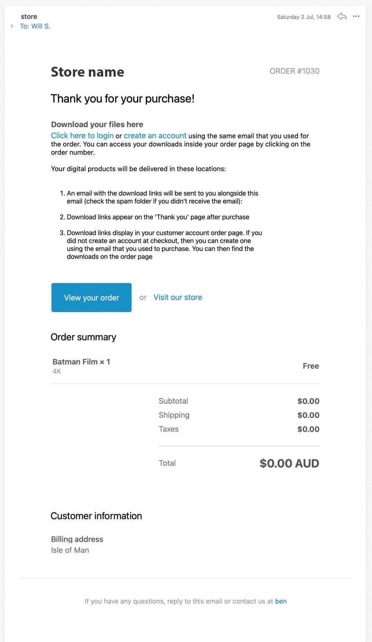
Task: Click the 'Order summary' heading
Action: click(x=84, y=337)
